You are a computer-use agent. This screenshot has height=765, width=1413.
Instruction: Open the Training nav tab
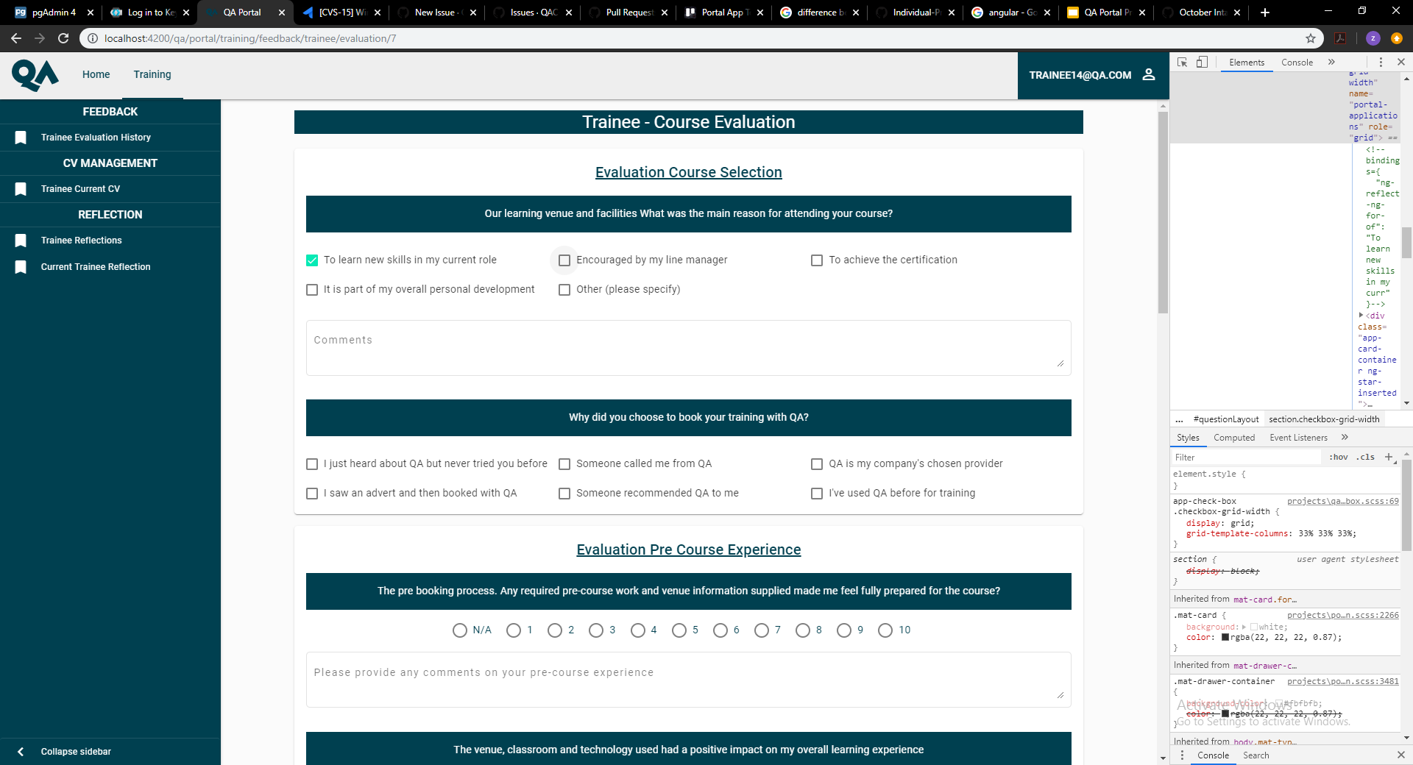[152, 75]
